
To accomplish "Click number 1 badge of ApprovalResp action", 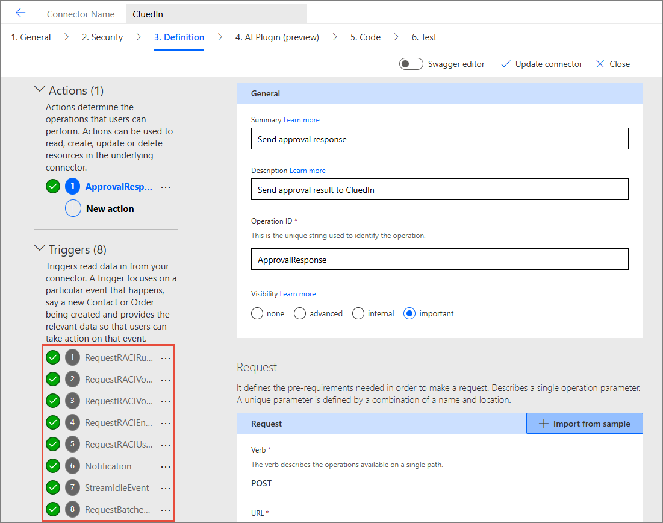I will pos(73,186).
